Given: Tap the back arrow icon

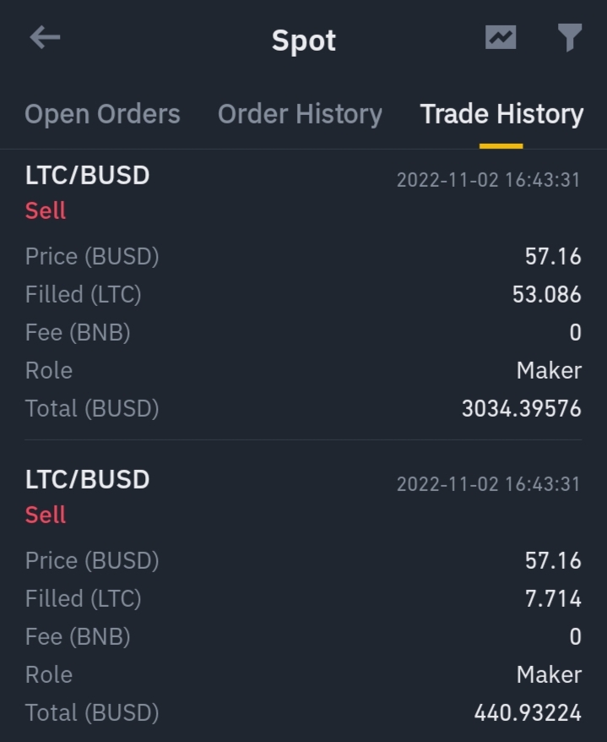Looking at the screenshot, I should click(45, 37).
